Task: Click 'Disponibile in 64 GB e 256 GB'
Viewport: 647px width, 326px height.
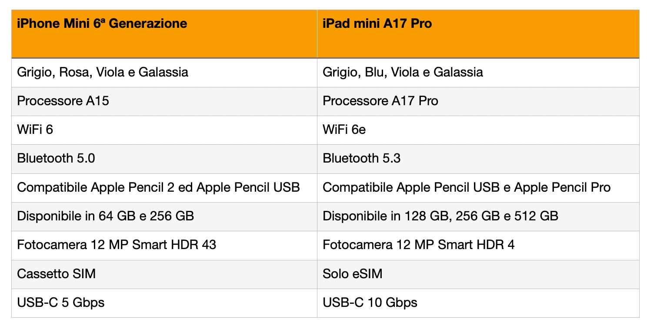Action: (x=106, y=216)
